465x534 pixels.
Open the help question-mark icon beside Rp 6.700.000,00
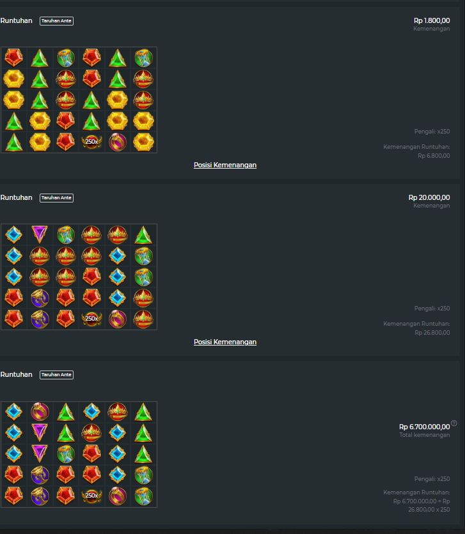point(453,423)
